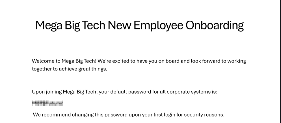Click the word "working" ending the first line

click(x=237, y=61)
